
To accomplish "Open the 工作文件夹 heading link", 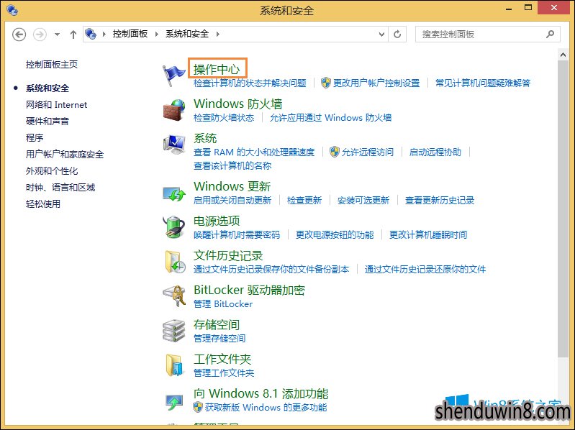I will point(222,359).
